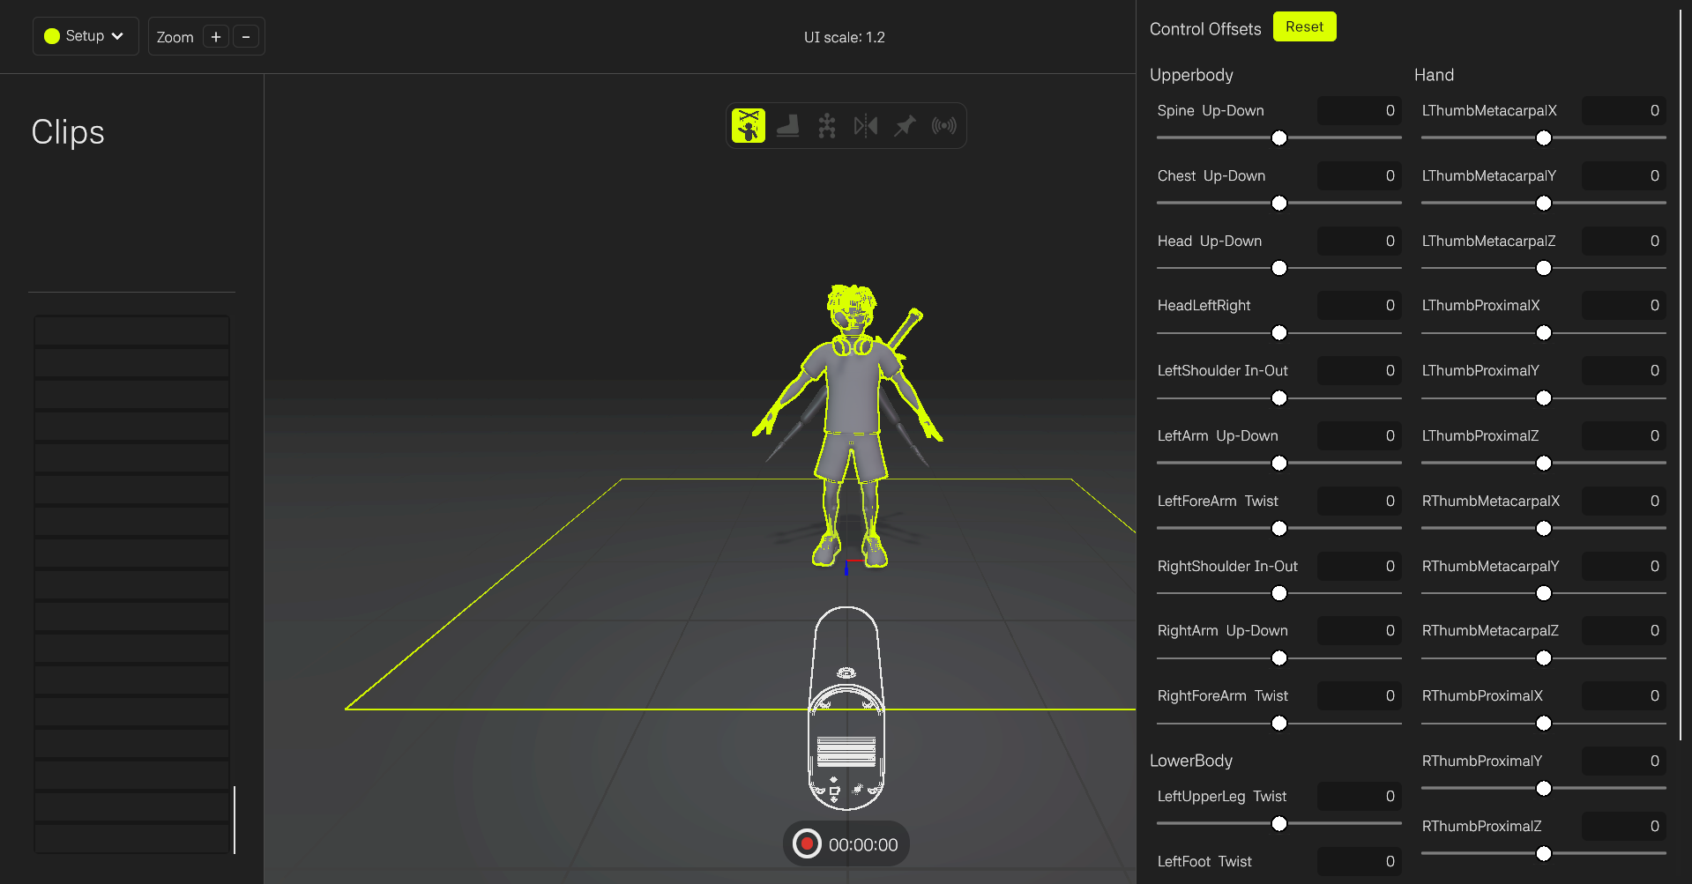Click the LeftUpperLeg Twist slider handle

tap(1279, 824)
